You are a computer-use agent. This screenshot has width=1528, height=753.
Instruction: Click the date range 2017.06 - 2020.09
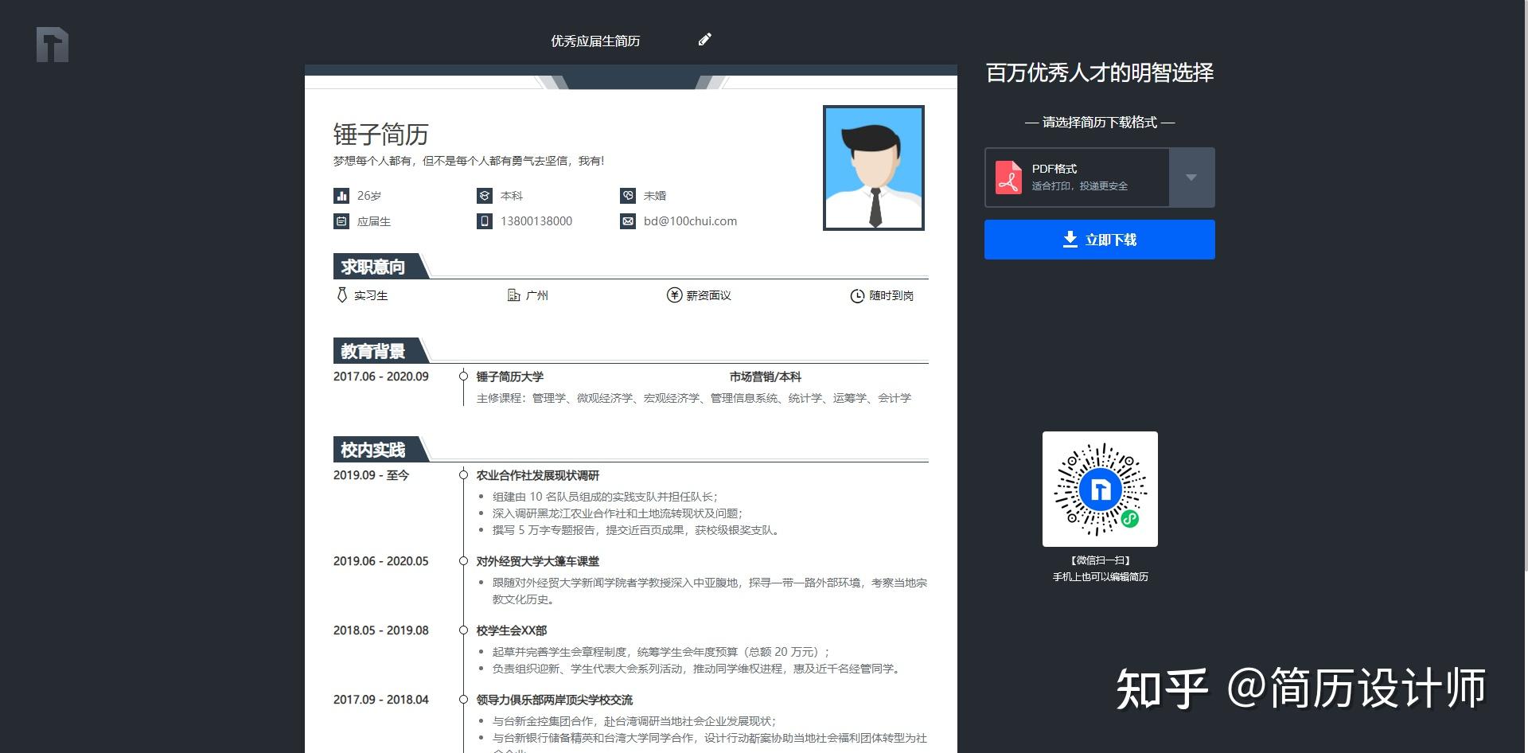coord(380,376)
